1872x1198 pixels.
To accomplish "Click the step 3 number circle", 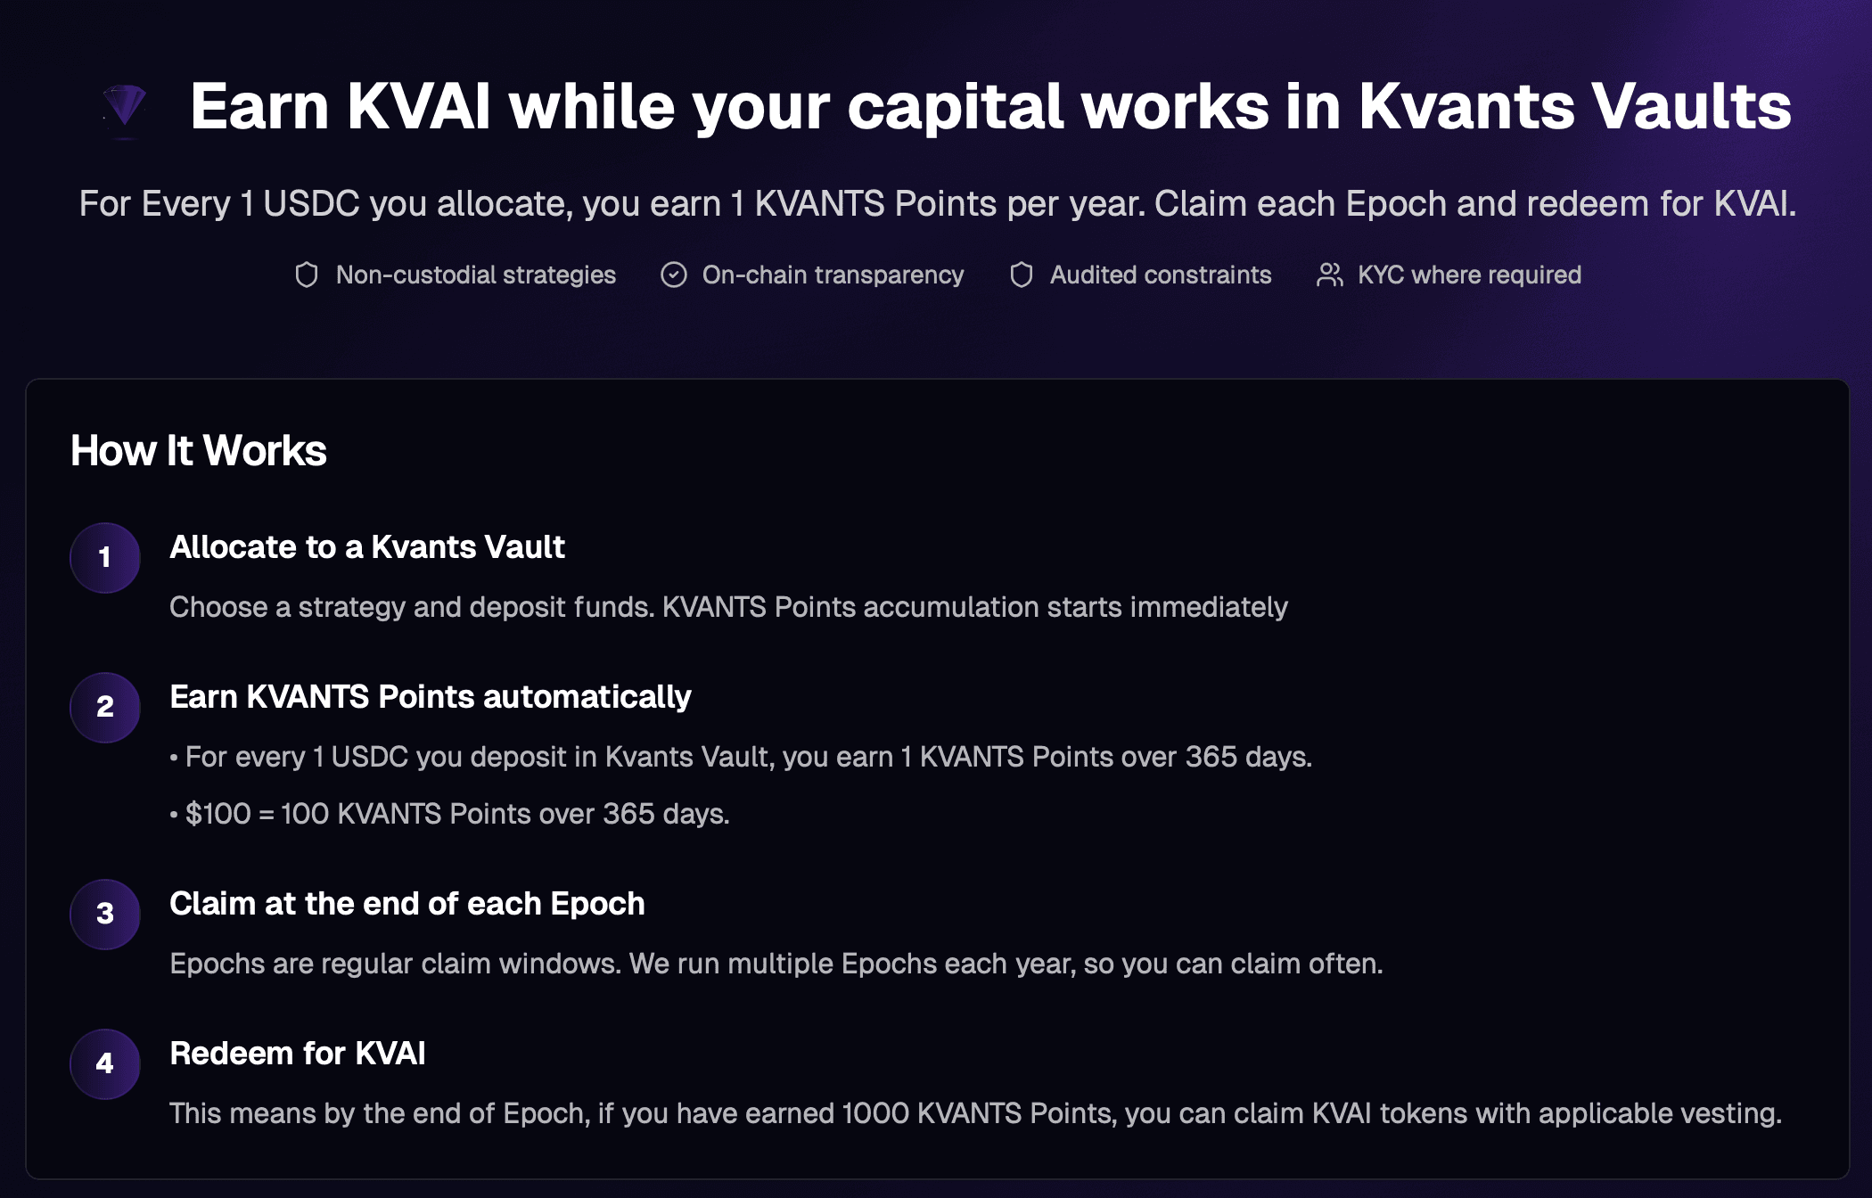I will pos(105,915).
